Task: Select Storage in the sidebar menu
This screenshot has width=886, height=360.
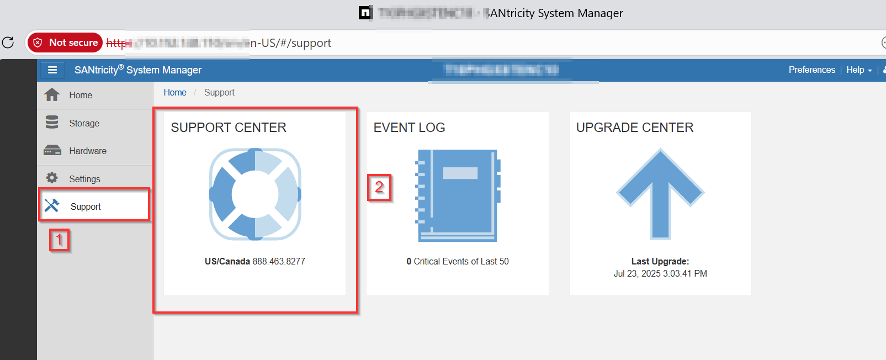Action: pos(84,123)
